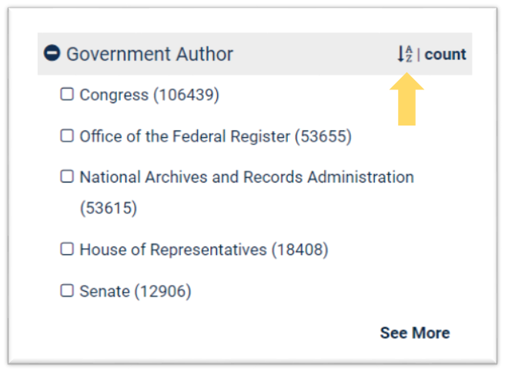Click the Government Author heading text
This screenshot has width=505, height=372.
(149, 54)
